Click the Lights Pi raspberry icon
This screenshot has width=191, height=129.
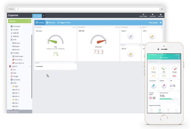[x=10, y=66]
